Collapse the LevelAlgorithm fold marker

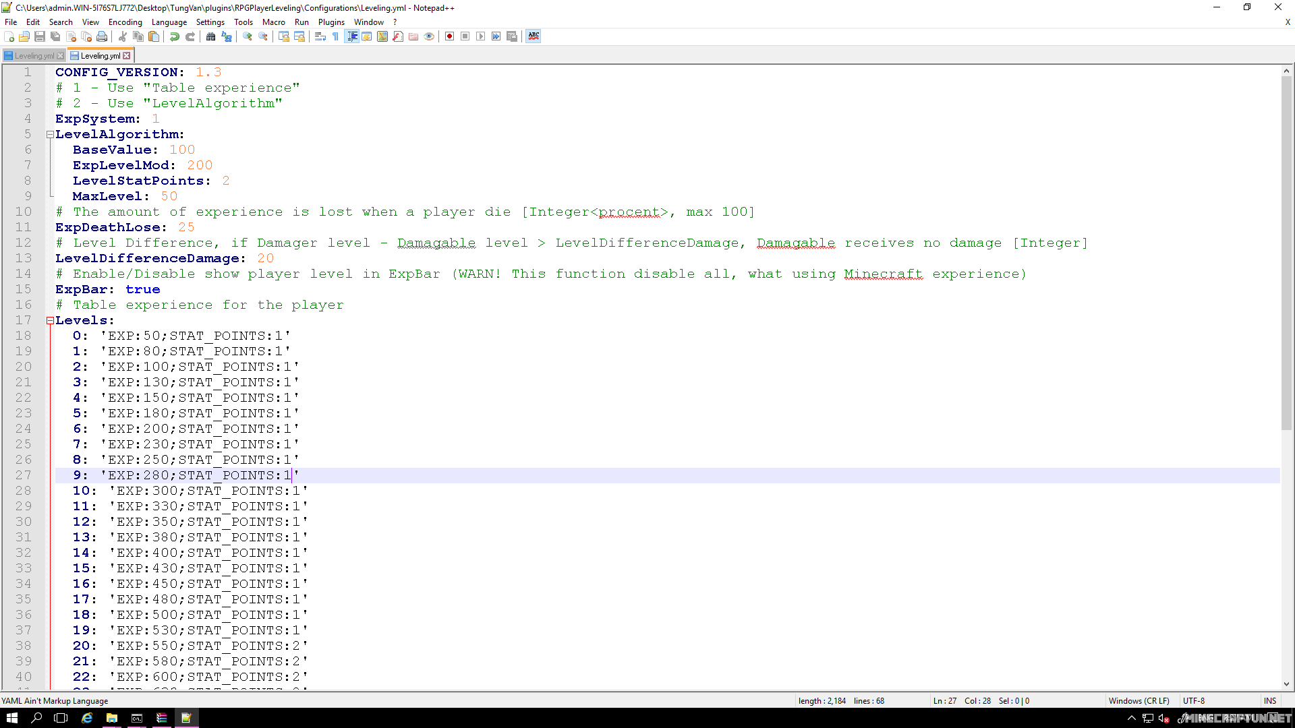tap(50, 135)
